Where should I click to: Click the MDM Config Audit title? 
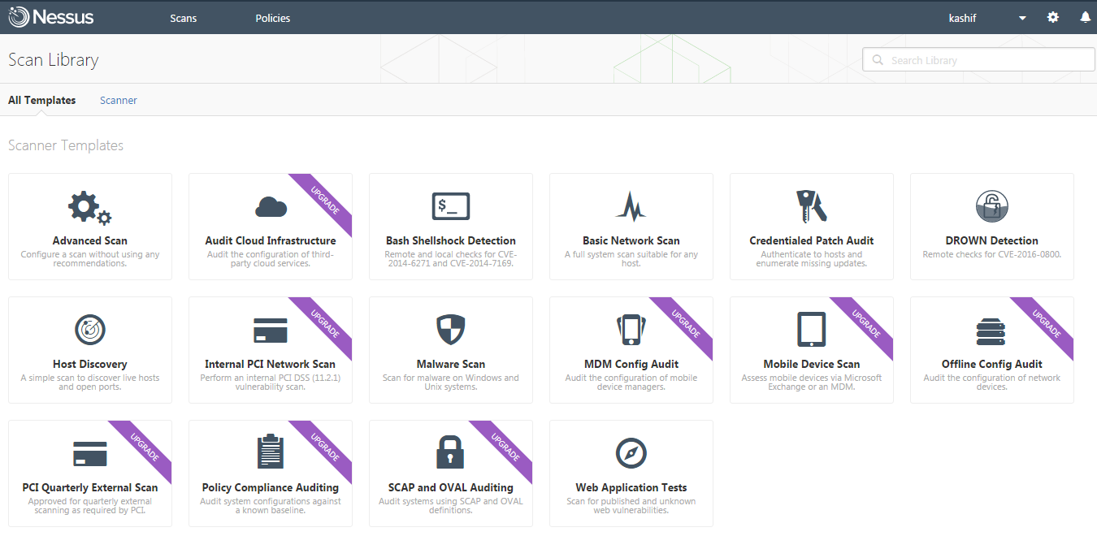click(x=631, y=364)
